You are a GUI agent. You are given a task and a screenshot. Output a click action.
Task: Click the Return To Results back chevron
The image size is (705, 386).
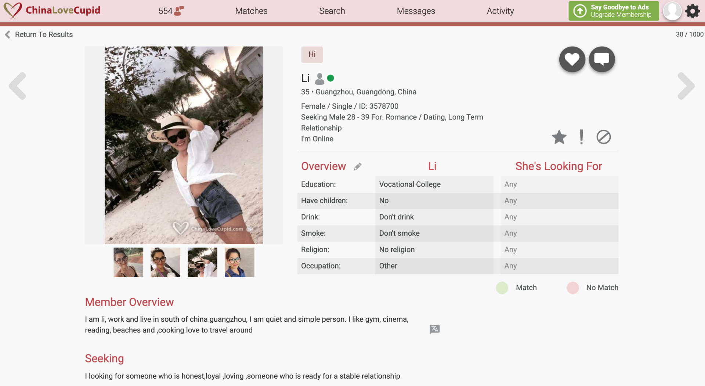coord(7,34)
